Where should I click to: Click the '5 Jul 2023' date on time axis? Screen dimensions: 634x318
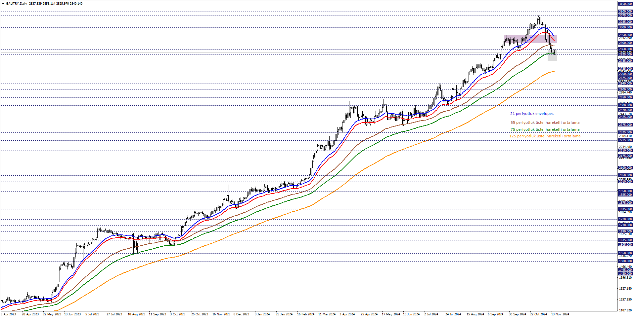click(92, 314)
